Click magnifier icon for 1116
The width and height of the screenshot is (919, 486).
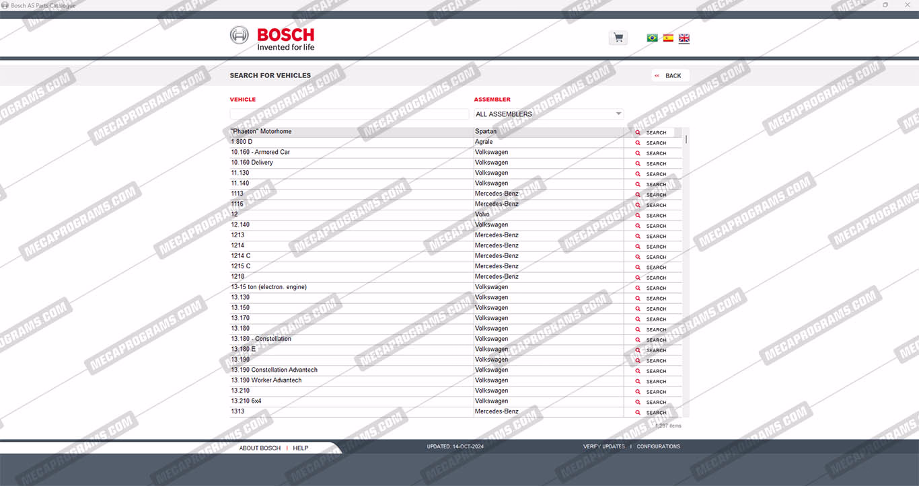pyautogui.click(x=638, y=205)
